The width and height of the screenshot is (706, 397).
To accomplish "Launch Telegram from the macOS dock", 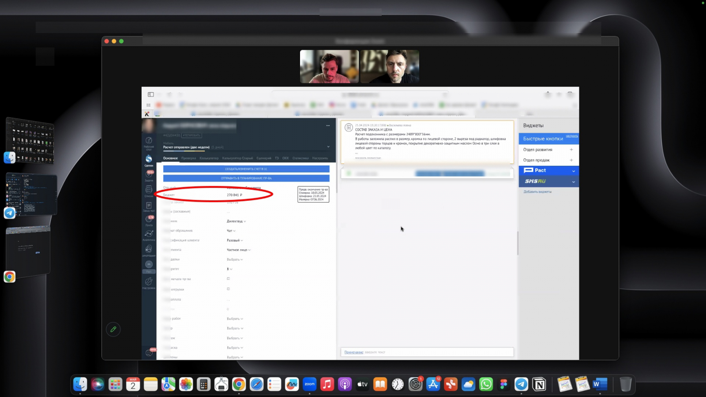I will point(521,384).
